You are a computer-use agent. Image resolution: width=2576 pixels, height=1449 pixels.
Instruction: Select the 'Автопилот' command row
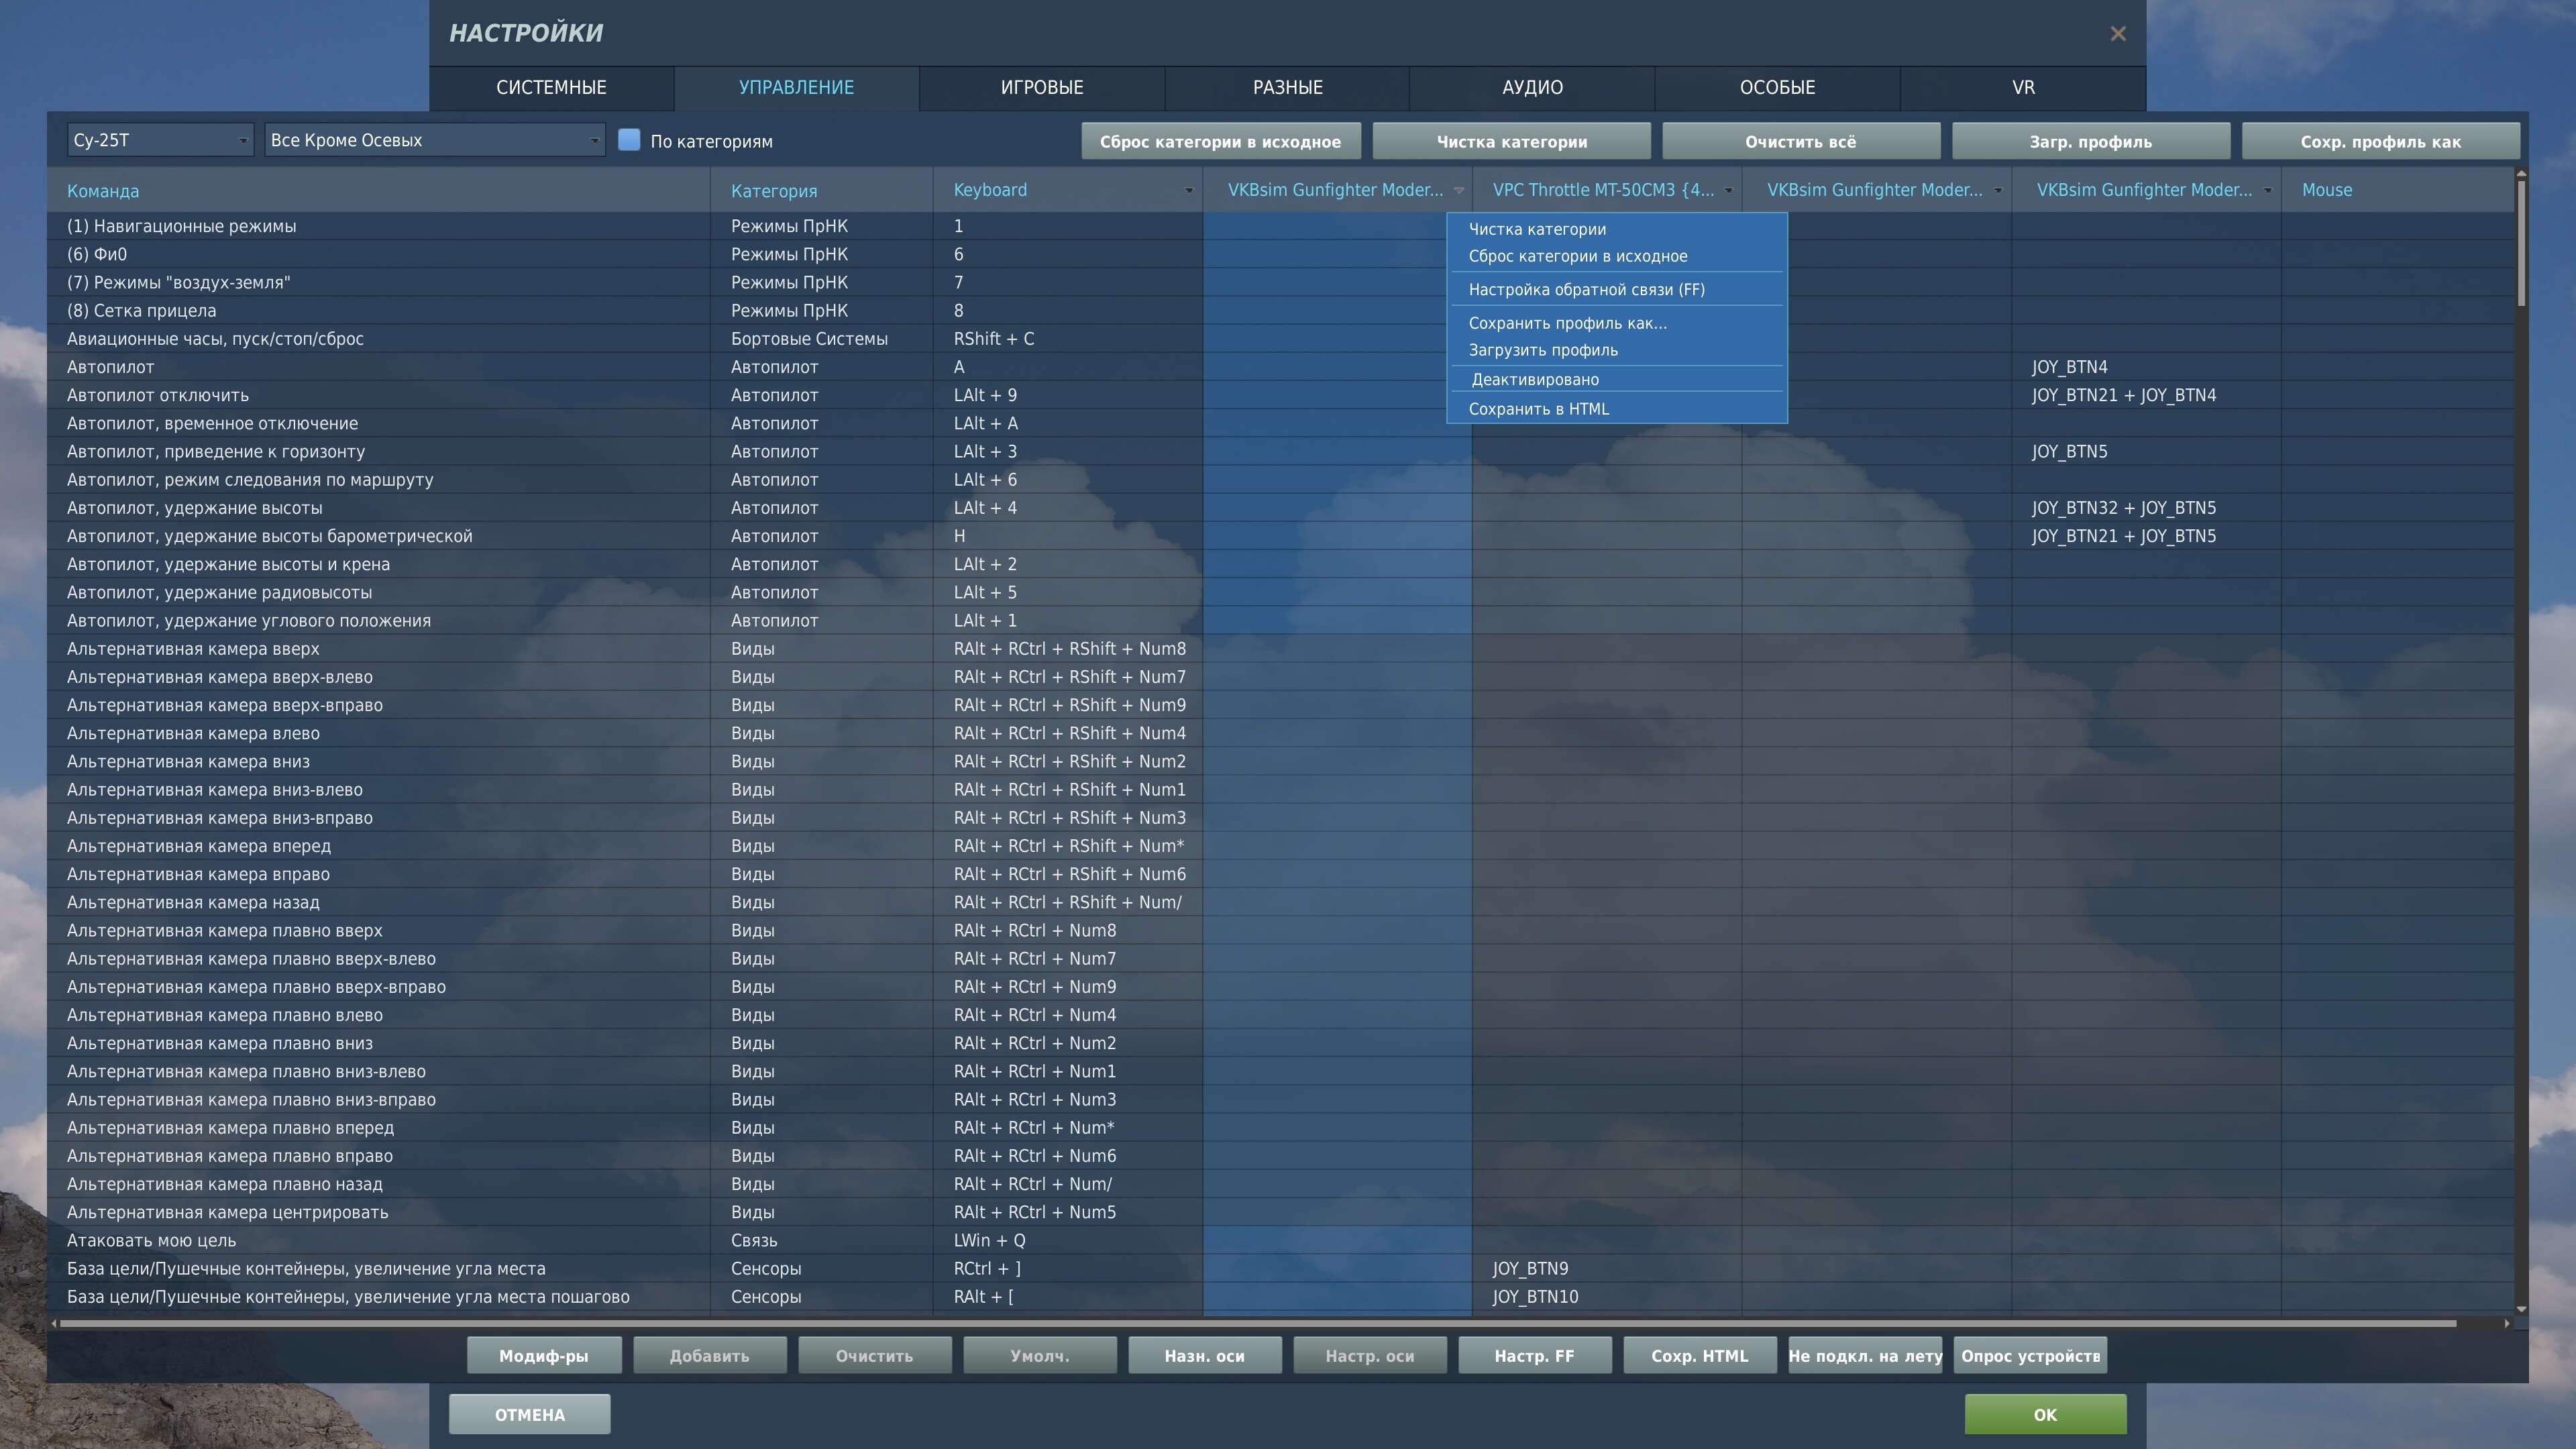[x=111, y=367]
